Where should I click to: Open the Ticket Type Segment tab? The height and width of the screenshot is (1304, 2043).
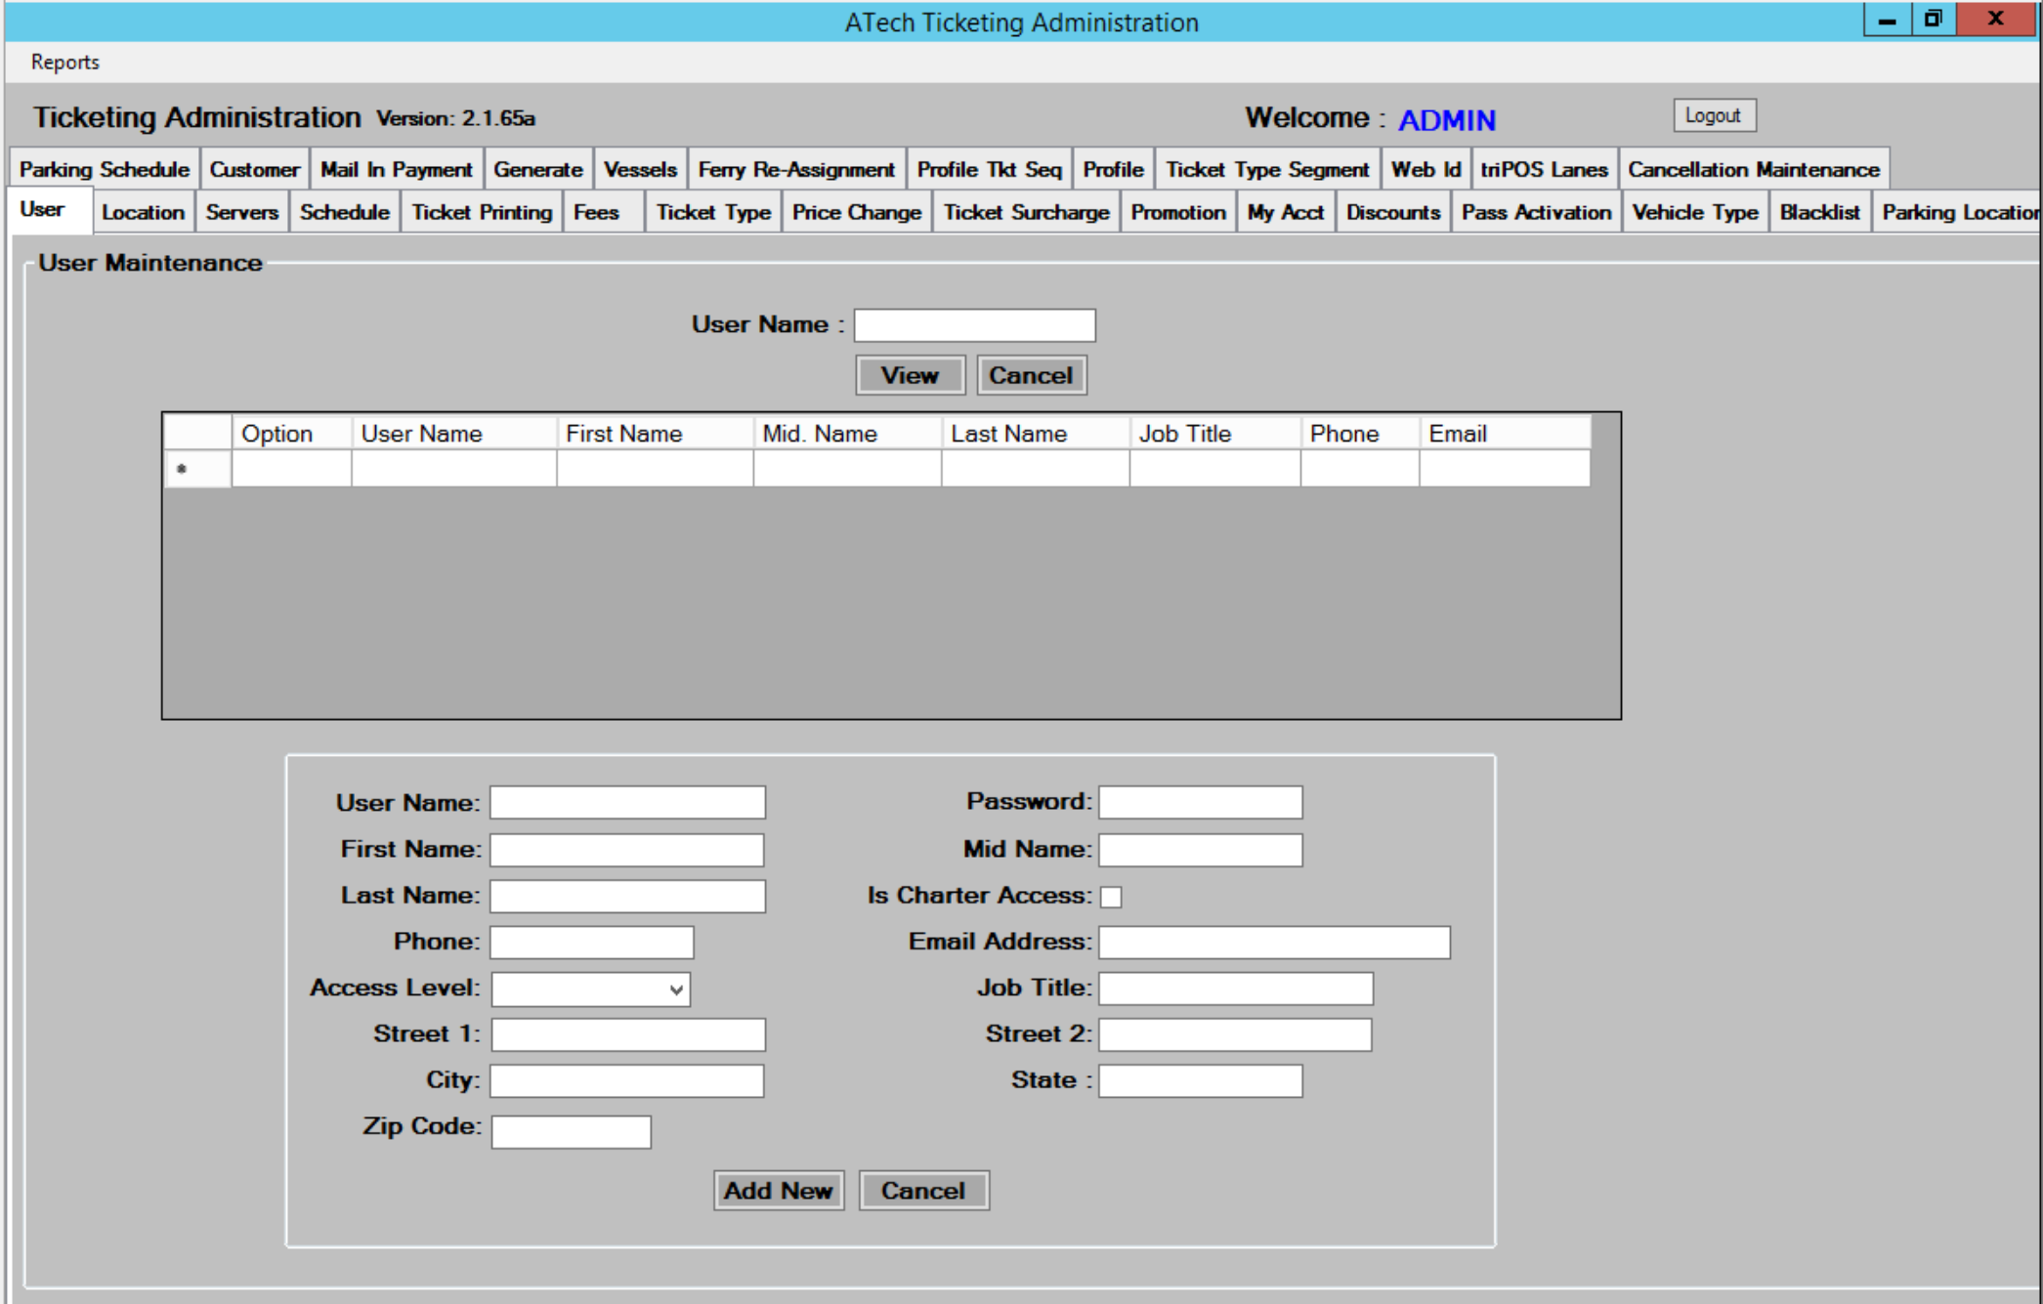pyautogui.click(x=1267, y=169)
